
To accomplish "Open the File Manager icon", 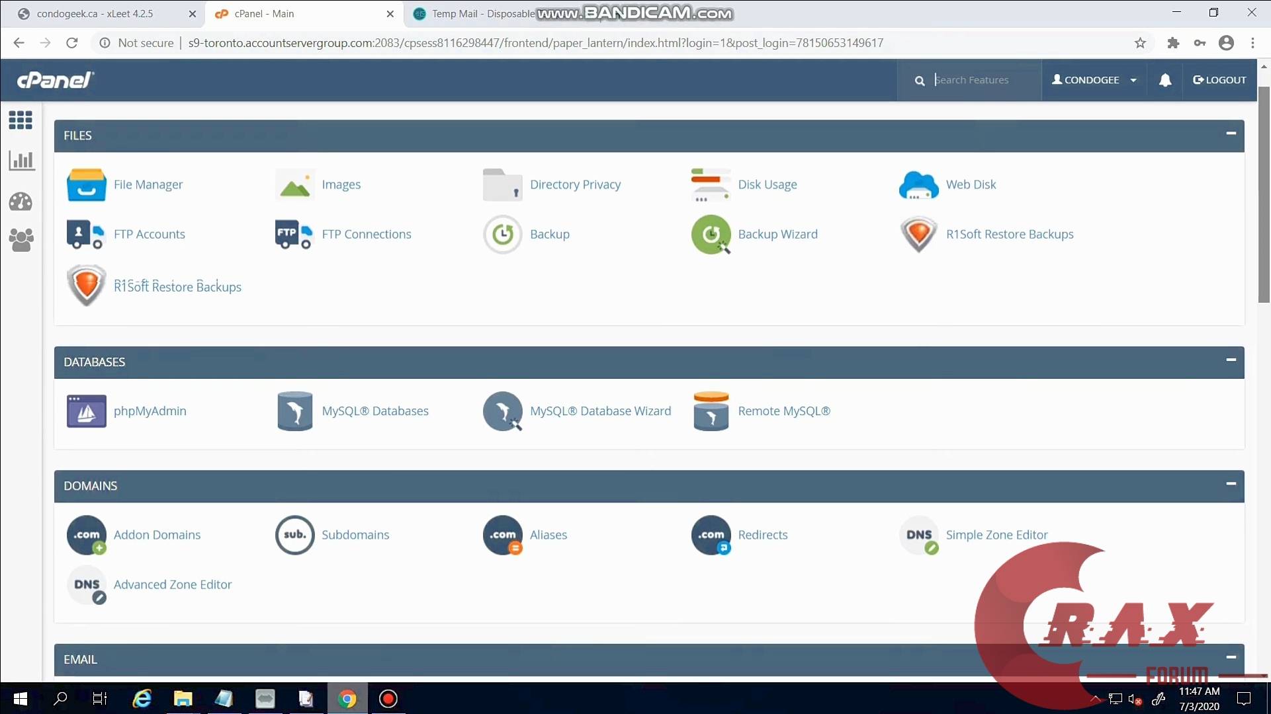I will click(x=86, y=184).
